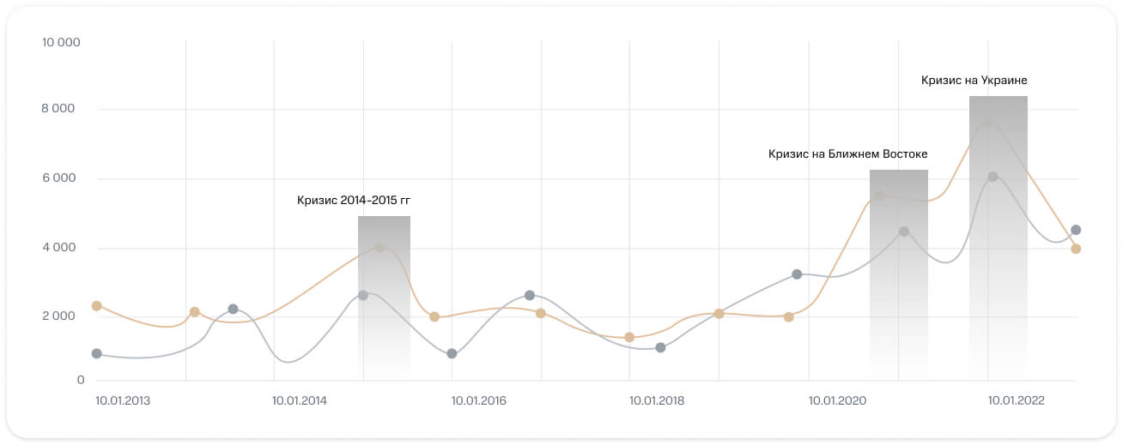
Task: Select the 10.01.2020 date on the x-axis
Action: 836,400
